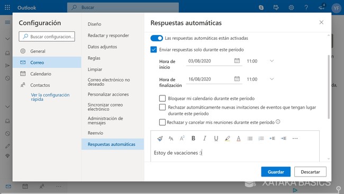Uncheck 'Enviar respuestas solo durante este período'
Viewport: 344px width, 194px height.
coord(153,50)
